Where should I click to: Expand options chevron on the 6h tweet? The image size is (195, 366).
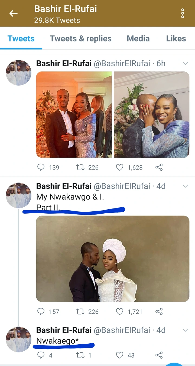[x=185, y=63]
